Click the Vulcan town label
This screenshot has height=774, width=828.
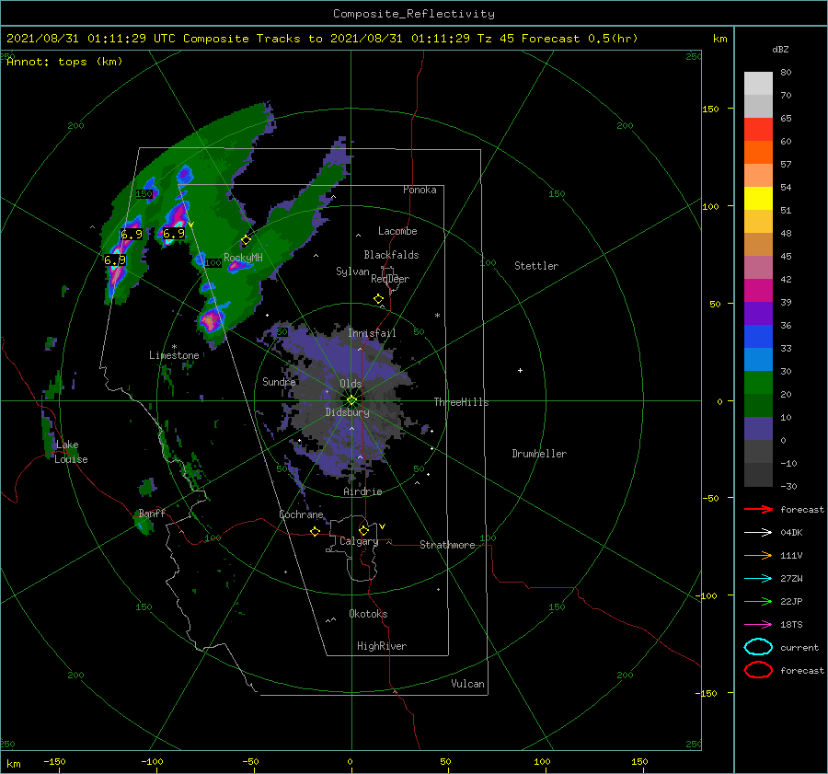(468, 684)
